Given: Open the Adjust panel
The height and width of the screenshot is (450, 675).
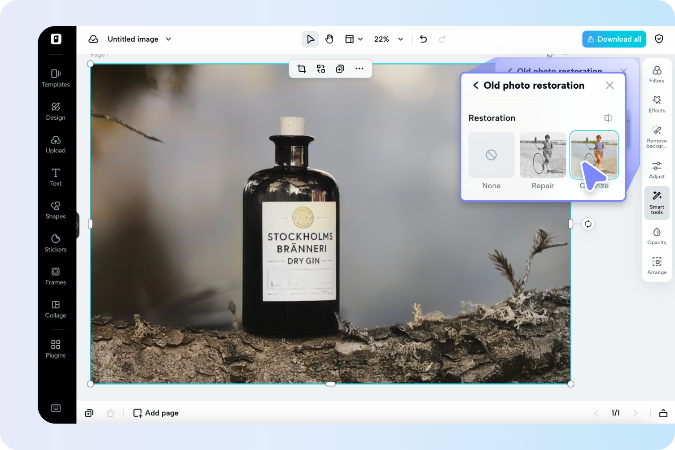Looking at the screenshot, I should click(657, 170).
